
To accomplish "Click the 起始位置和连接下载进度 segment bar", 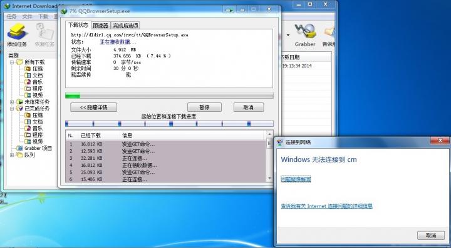I will (x=169, y=124).
